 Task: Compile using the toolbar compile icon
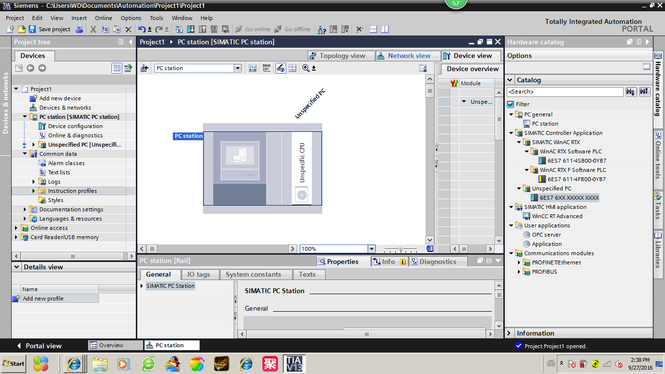pyautogui.click(x=179, y=29)
